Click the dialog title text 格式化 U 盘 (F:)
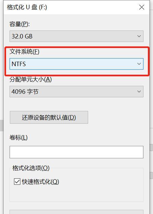Viewport: 153px width, 214px height. pyautogui.click(x=27, y=7)
